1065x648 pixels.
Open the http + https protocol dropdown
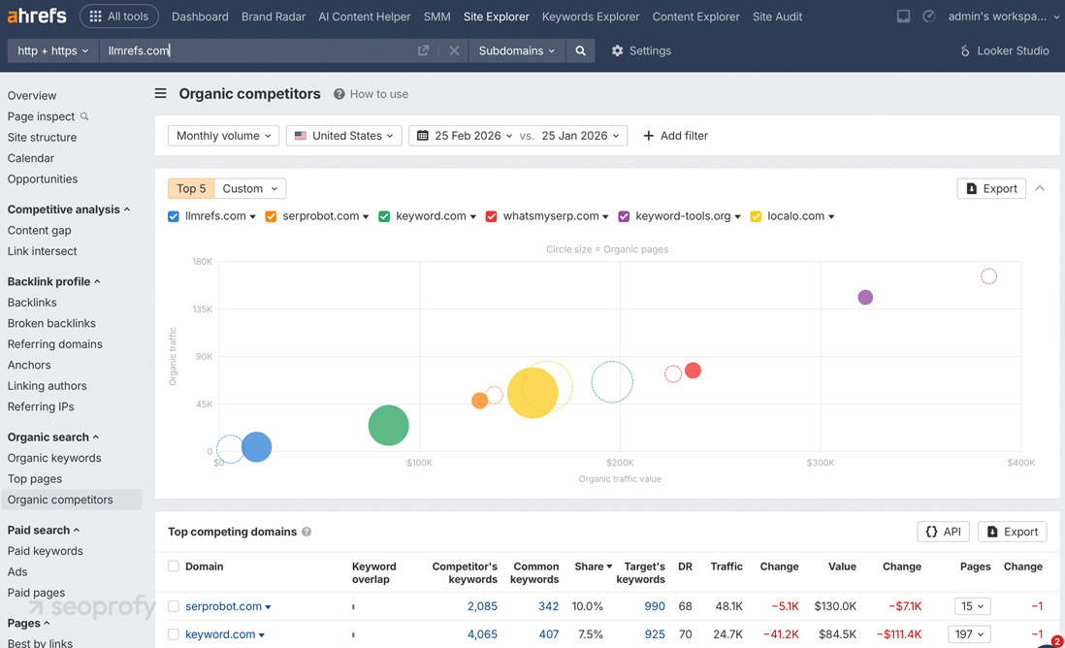click(53, 50)
